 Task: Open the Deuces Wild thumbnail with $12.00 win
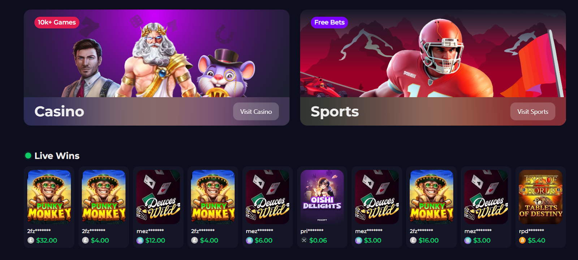[x=158, y=197]
